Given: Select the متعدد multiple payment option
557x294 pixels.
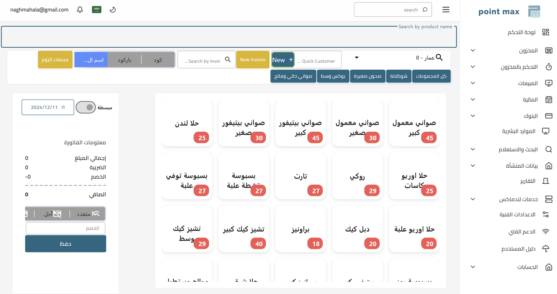Looking at the screenshot, I should [x=88, y=214].
